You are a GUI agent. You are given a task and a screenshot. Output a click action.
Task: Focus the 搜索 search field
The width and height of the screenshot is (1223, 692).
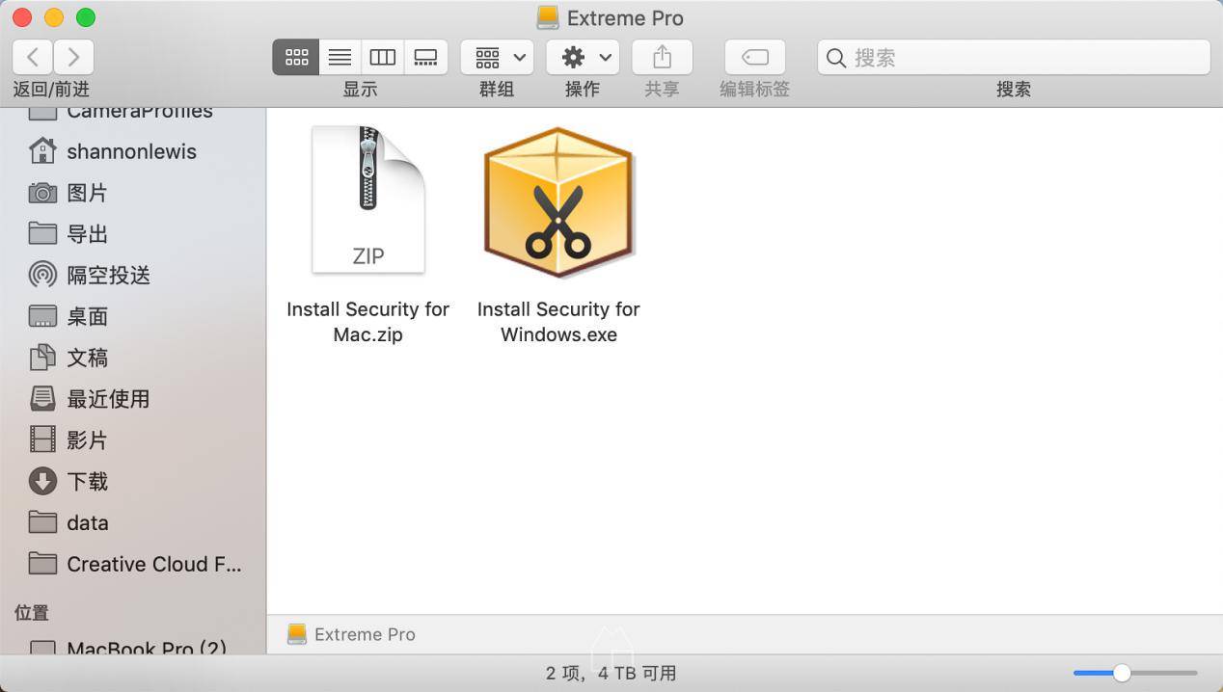[1014, 57]
